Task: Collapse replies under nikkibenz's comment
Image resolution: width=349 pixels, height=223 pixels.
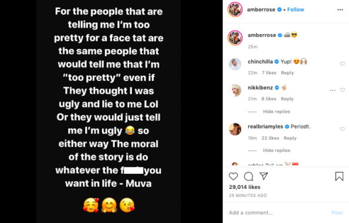Action: (x=276, y=112)
